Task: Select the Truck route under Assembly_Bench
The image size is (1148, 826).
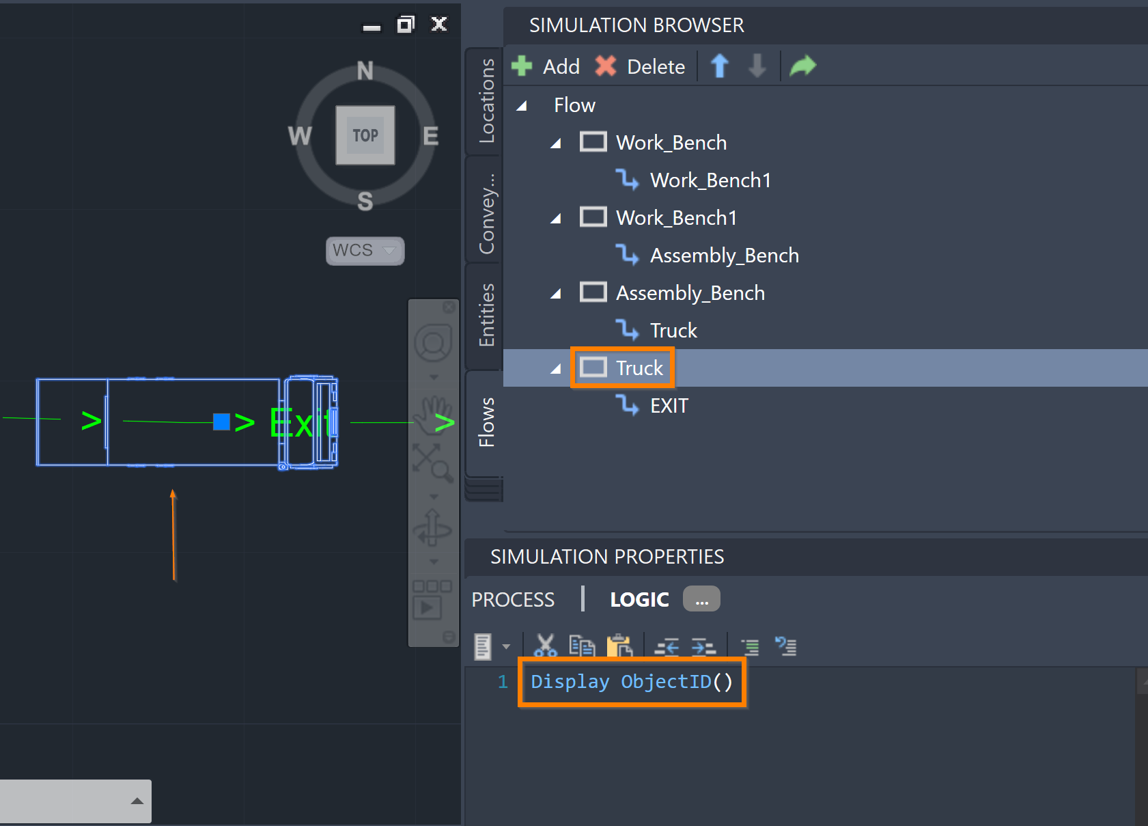Action: (673, 330)
